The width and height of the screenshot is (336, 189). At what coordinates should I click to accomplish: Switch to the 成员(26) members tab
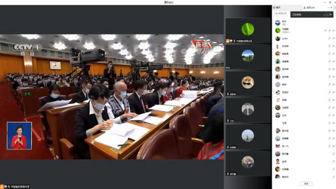pos(309,8)
